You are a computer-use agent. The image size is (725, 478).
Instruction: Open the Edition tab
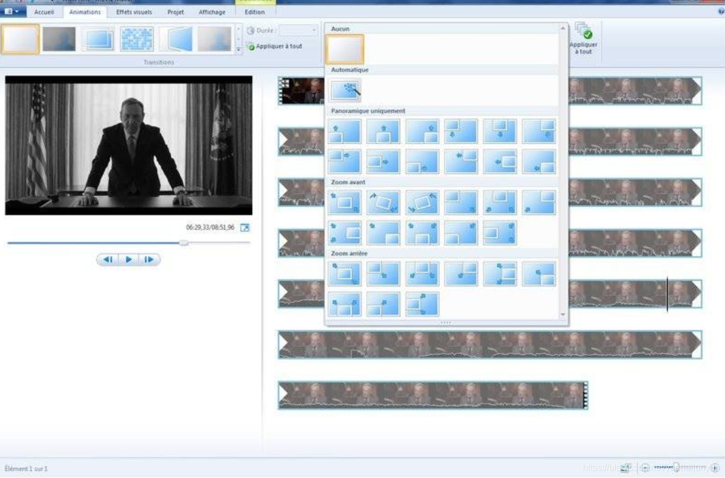click(255, 12)
